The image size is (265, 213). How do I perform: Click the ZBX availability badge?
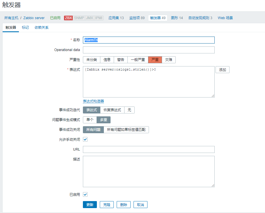click(68, 18)
